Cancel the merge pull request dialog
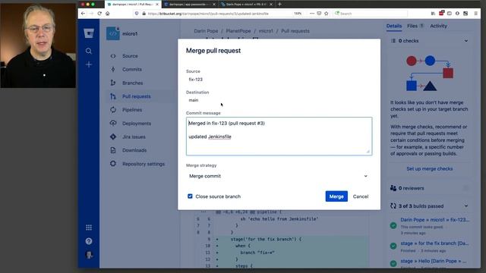 click(361, 196)
